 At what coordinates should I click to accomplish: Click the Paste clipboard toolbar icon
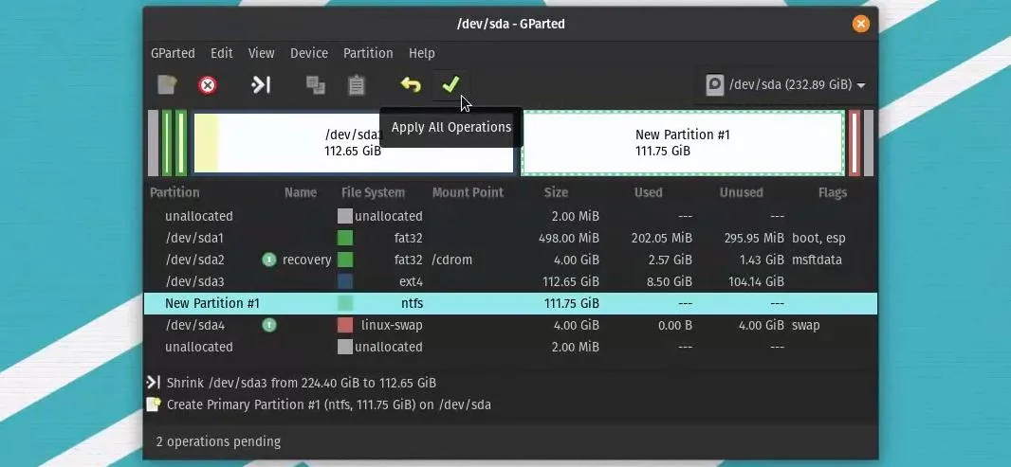coord(356,85)
